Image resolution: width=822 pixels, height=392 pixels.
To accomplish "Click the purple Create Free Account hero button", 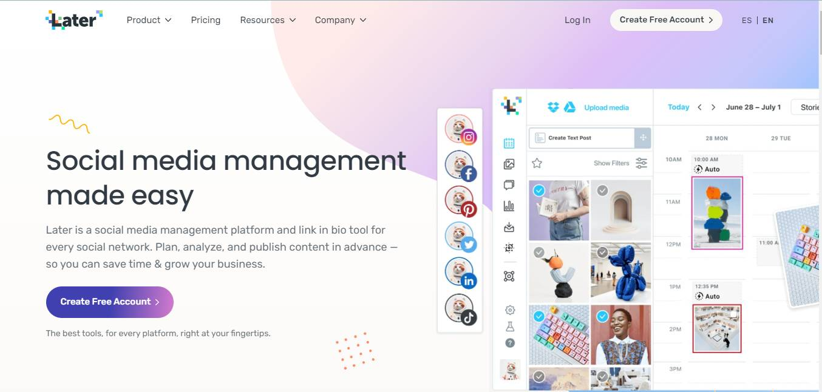I will (x=110, y=302).
